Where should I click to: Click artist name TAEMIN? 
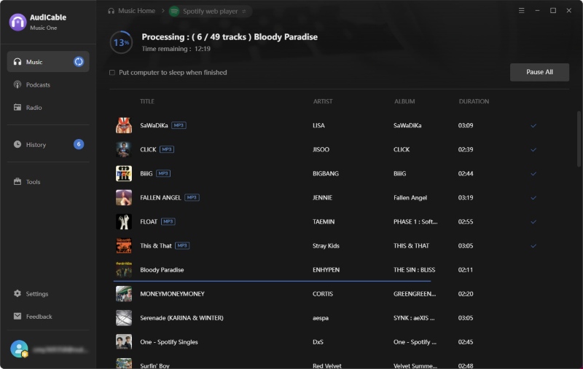tap(324, 222)
